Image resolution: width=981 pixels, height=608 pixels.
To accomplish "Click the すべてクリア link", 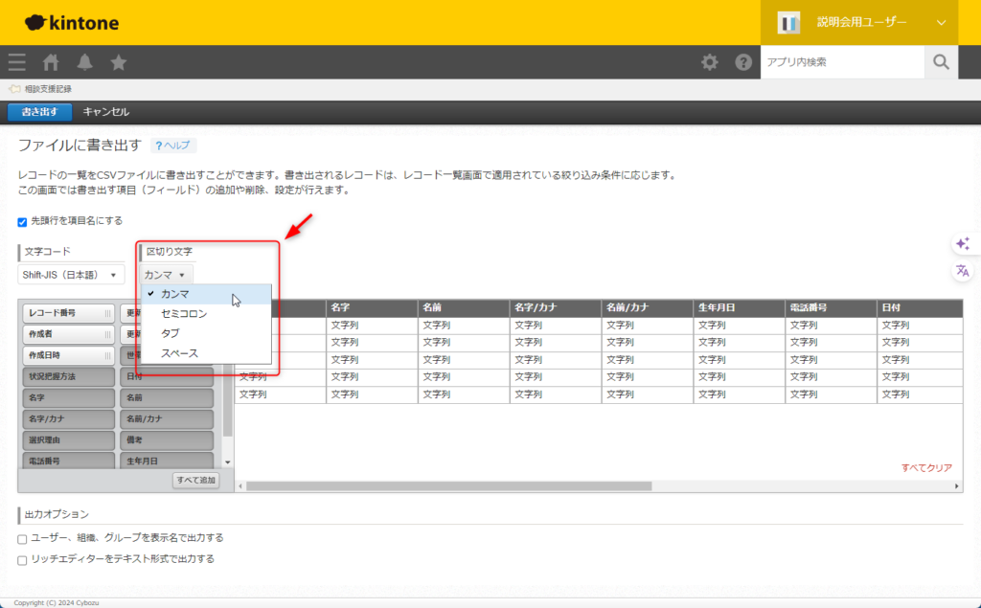I will 925,468.
